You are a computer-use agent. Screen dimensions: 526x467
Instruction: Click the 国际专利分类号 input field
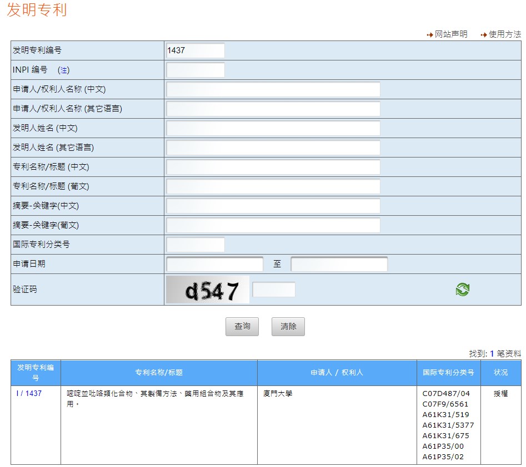pyautogui.click(x=196, y=245)
